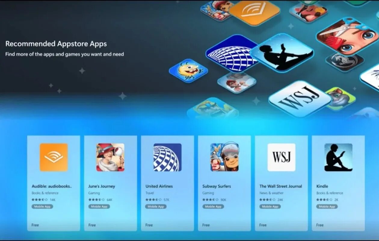Select the 'Subway Surfers' title text

pyautogui.click(x=217, y=186)
